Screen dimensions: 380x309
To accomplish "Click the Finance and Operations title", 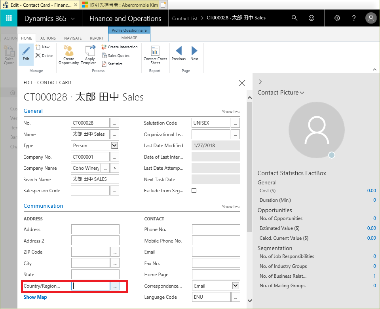I will click(x=125, y=19).
